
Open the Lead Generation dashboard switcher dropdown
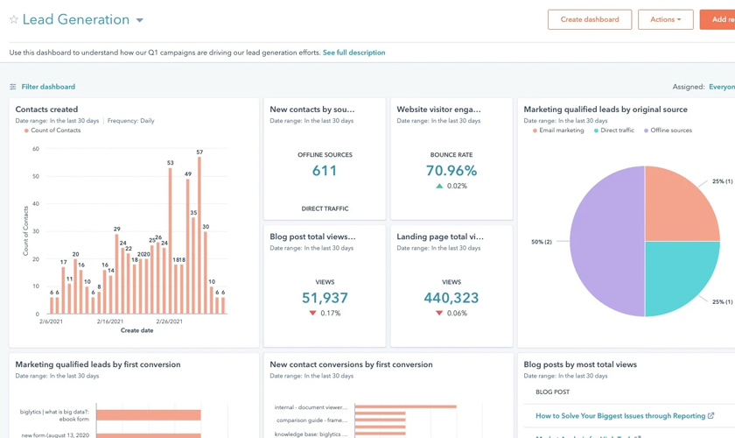[x=139, y=20]
